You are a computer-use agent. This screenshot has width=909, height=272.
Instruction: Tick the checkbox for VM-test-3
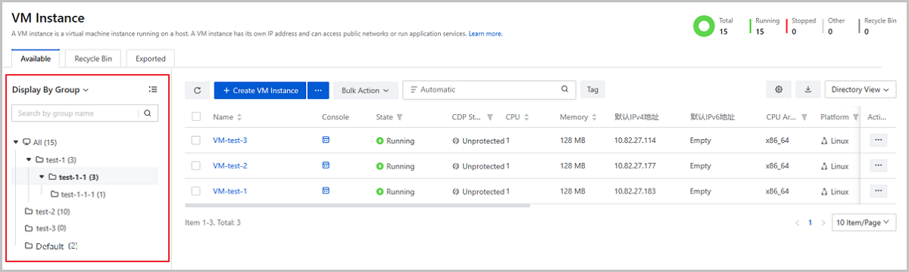[x=196, y=141]
